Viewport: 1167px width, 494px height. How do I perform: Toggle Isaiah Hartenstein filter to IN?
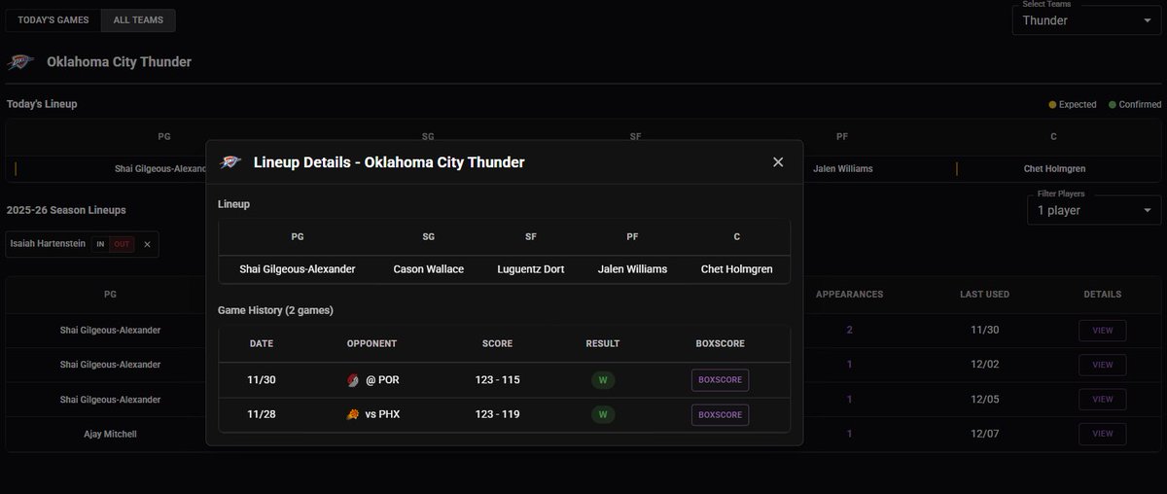[x=99, y=245]
